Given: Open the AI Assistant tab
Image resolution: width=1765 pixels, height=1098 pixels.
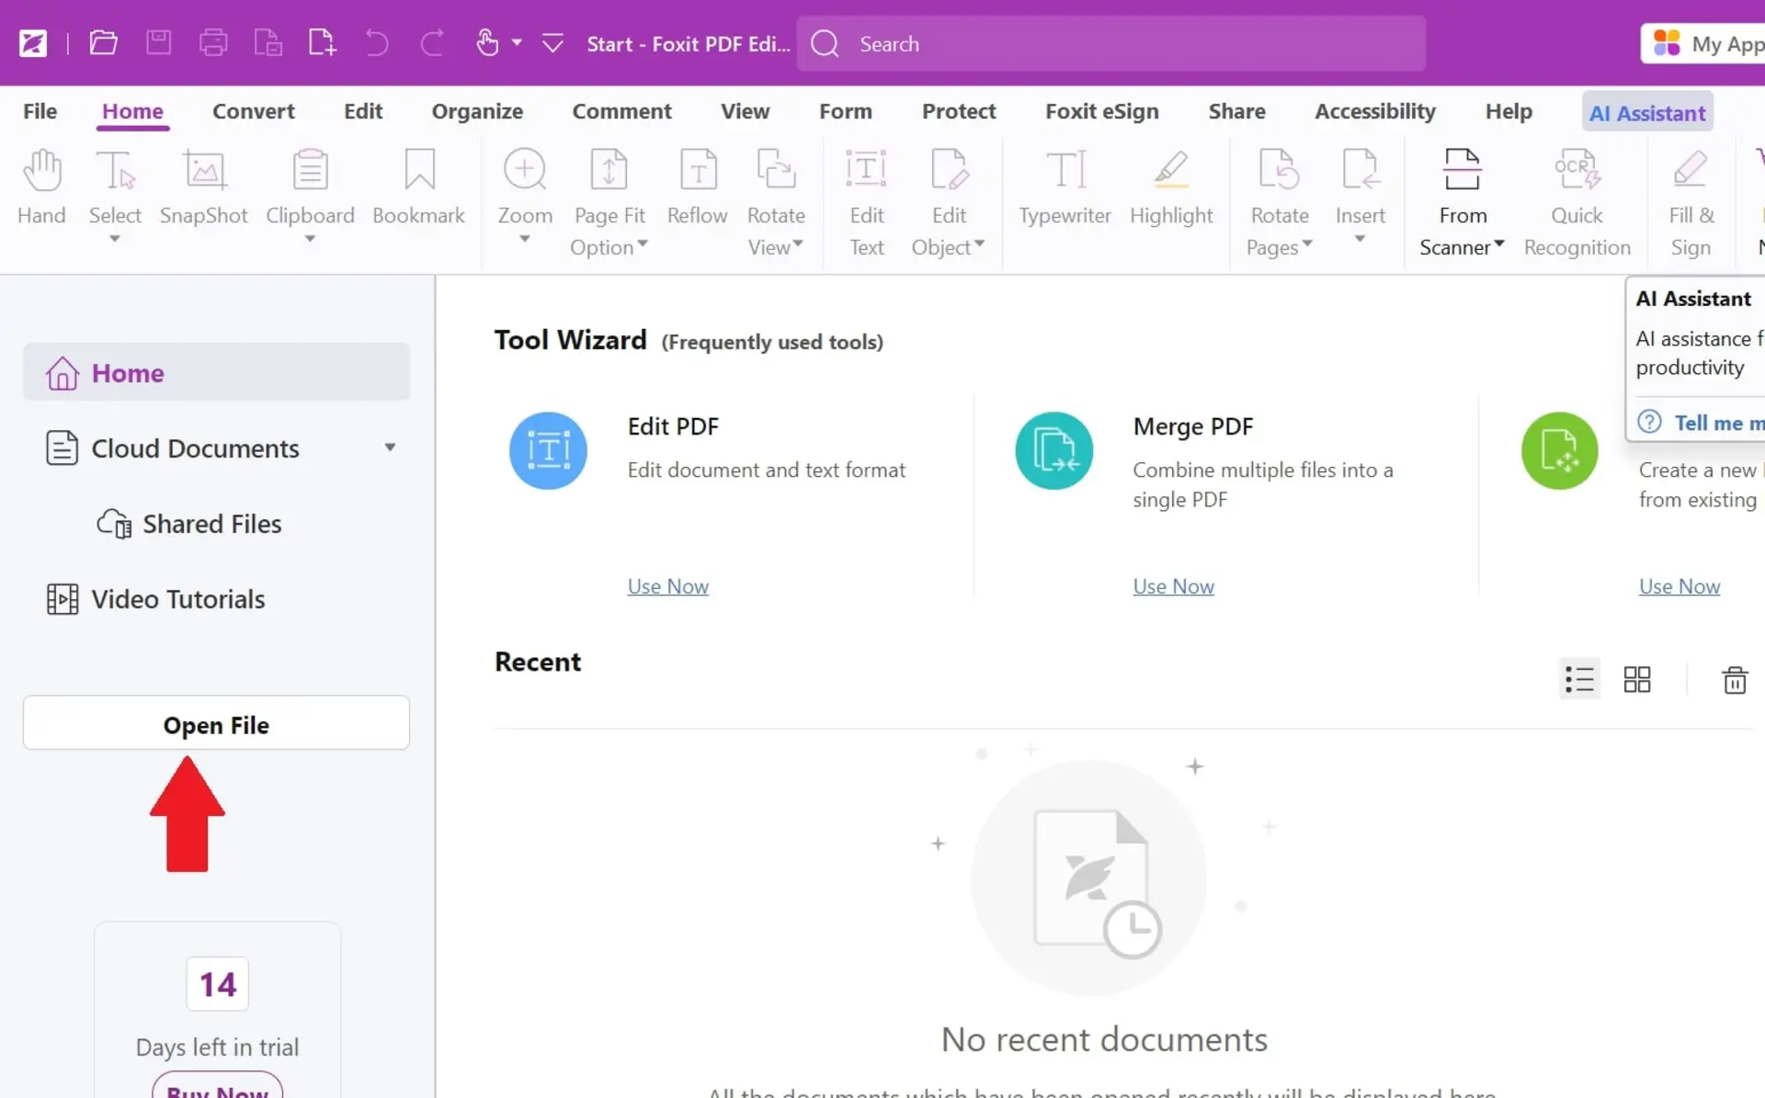Looking at the screenshot, I should 1647,112.
